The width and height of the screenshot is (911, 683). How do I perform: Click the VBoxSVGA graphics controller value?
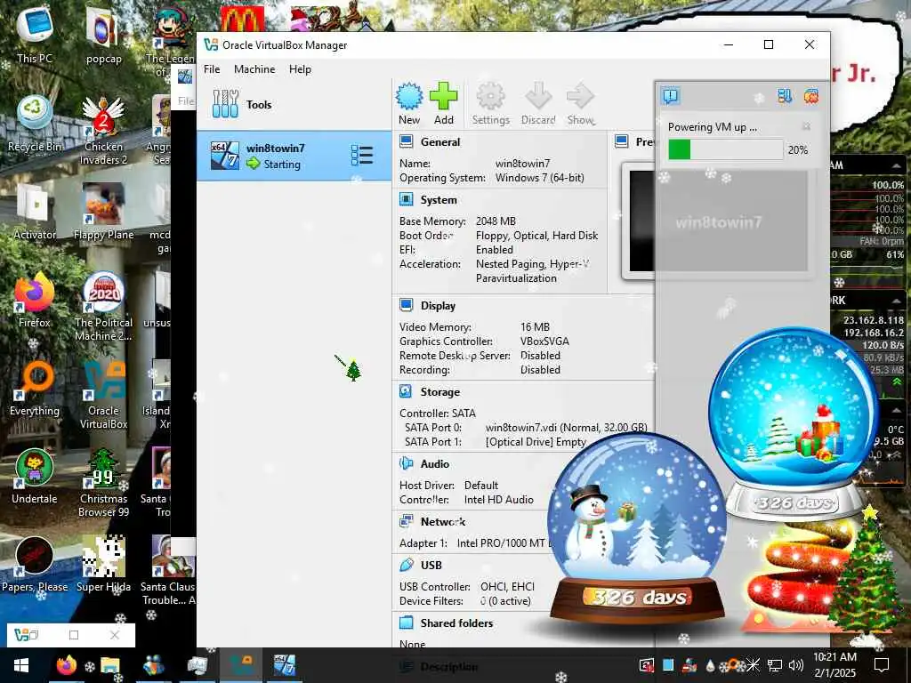tap(544, 341)
